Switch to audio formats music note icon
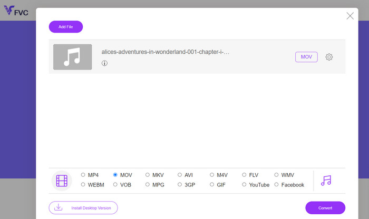 click(326, 181)
